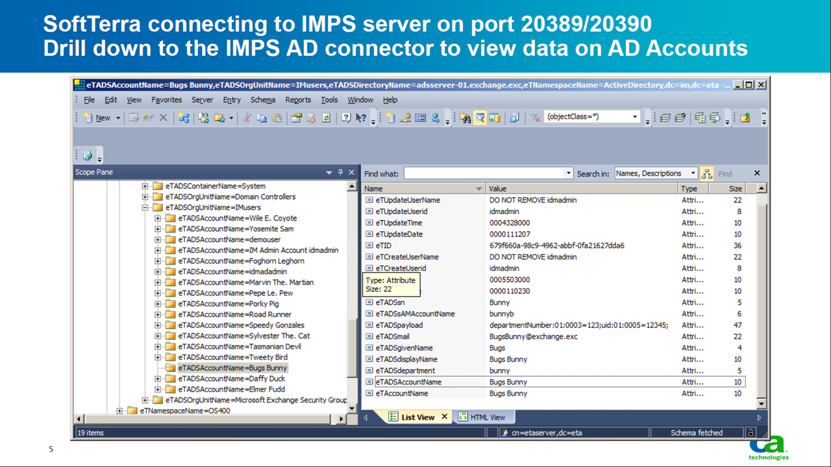Click the What's This pointer-help icon
Image resolution: width=831 pixels, height=467 pixels.
(361, 118)
